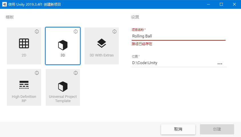
Task: Select the Universal Project Template card
Action: (x=63, y=87)
